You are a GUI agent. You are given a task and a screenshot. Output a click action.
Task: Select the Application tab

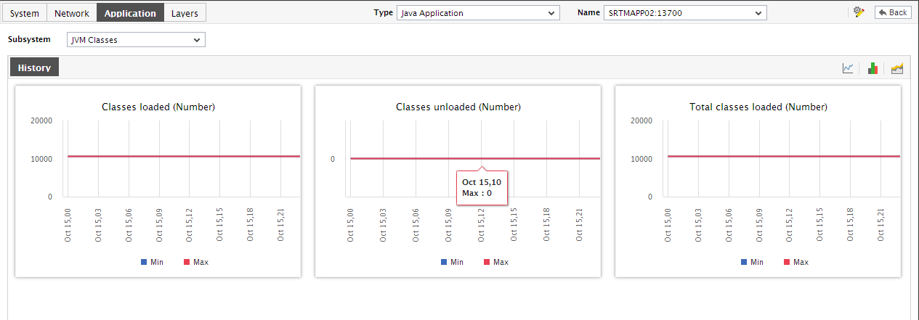pyautogui.click(x=130, y=13)
